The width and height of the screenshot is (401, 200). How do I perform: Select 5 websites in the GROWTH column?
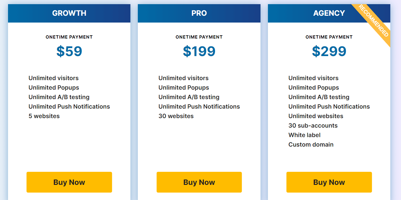tap(44, 116)
